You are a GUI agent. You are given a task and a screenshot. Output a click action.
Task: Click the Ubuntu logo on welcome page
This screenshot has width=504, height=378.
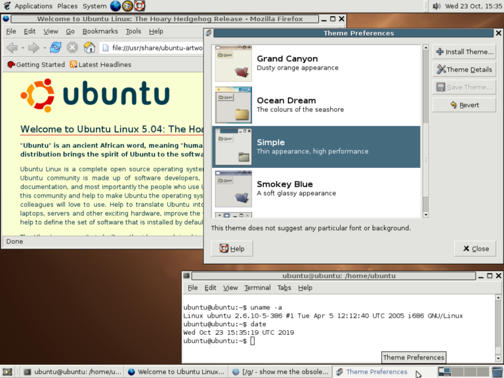click(95, 95)
